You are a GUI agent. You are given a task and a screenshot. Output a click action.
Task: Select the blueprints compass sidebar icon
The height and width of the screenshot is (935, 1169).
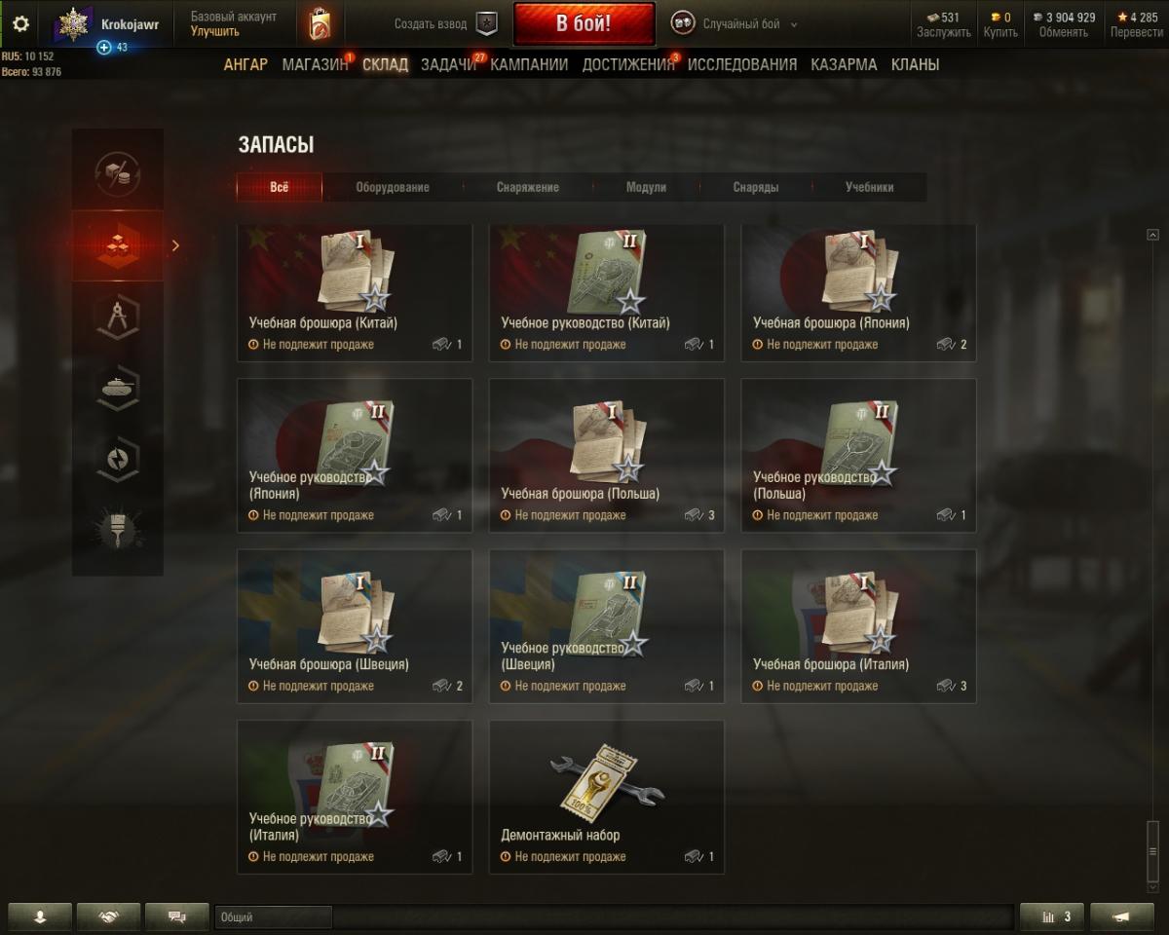[x=118, y=318]
